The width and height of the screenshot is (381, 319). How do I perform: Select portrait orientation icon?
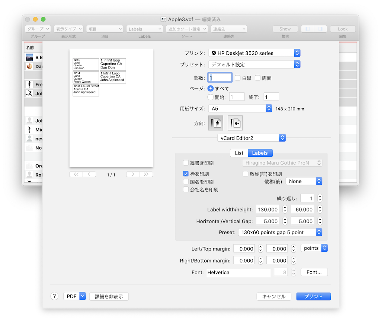click(215, 123)
